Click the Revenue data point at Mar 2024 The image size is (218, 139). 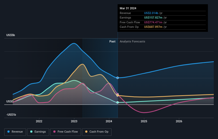[x=118, y=78]
